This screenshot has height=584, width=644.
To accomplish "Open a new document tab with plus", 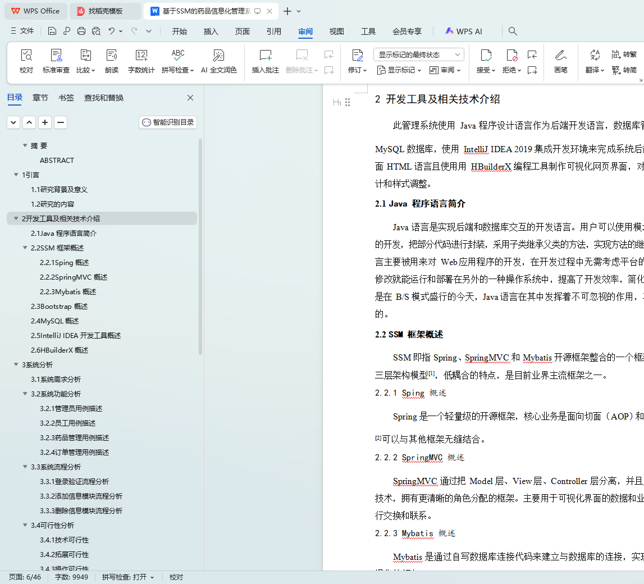I will (287, 11).
